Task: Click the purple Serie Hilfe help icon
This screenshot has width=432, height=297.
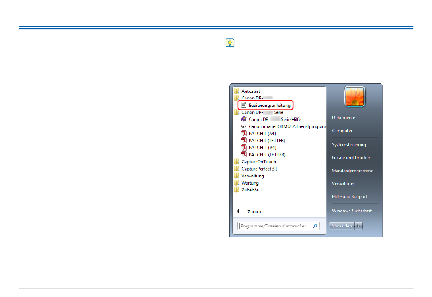Action: pos(244,119)
